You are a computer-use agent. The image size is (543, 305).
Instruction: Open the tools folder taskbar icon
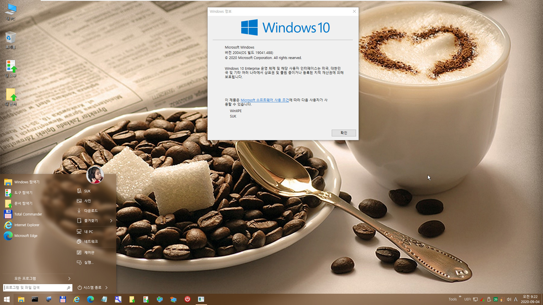(146, 299)
